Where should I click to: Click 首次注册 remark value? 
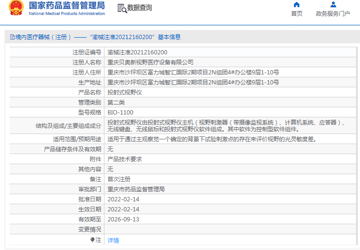click(x=119, y=179)
